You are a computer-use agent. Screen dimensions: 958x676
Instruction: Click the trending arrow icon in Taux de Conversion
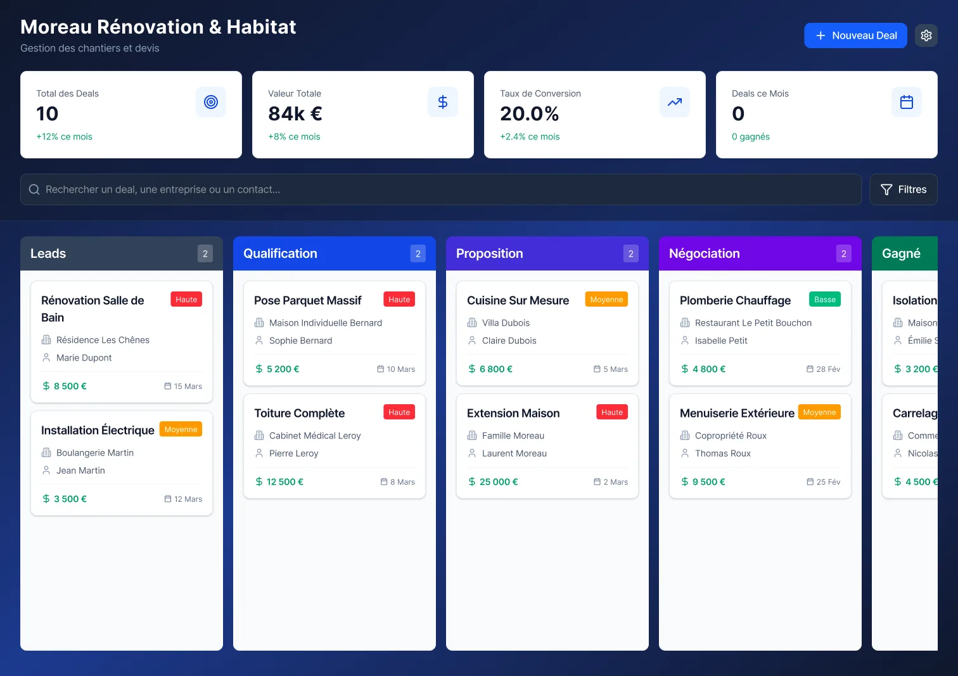(675, 102)
